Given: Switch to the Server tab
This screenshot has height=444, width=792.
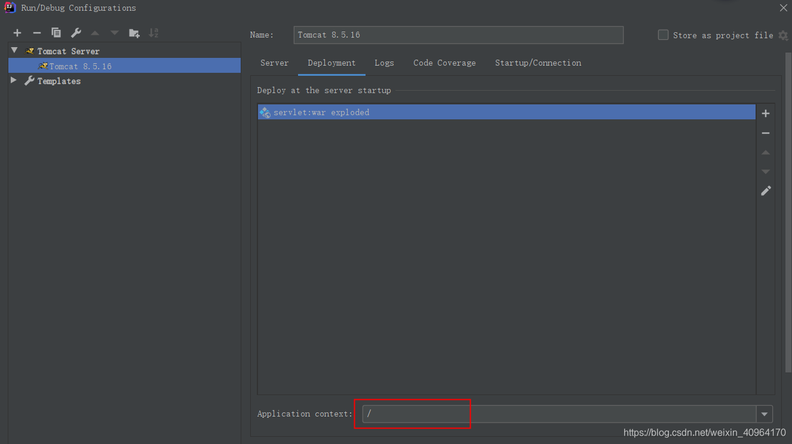Looking at the screenshot, I should (x=274, y=63).
